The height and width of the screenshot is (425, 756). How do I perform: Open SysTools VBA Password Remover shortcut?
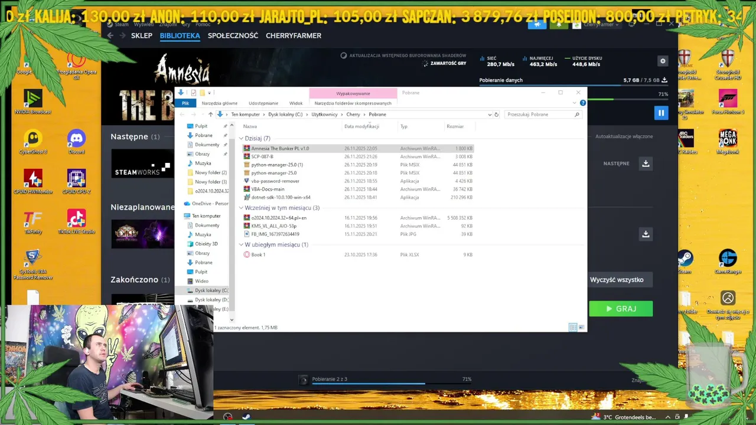(32, 264)
